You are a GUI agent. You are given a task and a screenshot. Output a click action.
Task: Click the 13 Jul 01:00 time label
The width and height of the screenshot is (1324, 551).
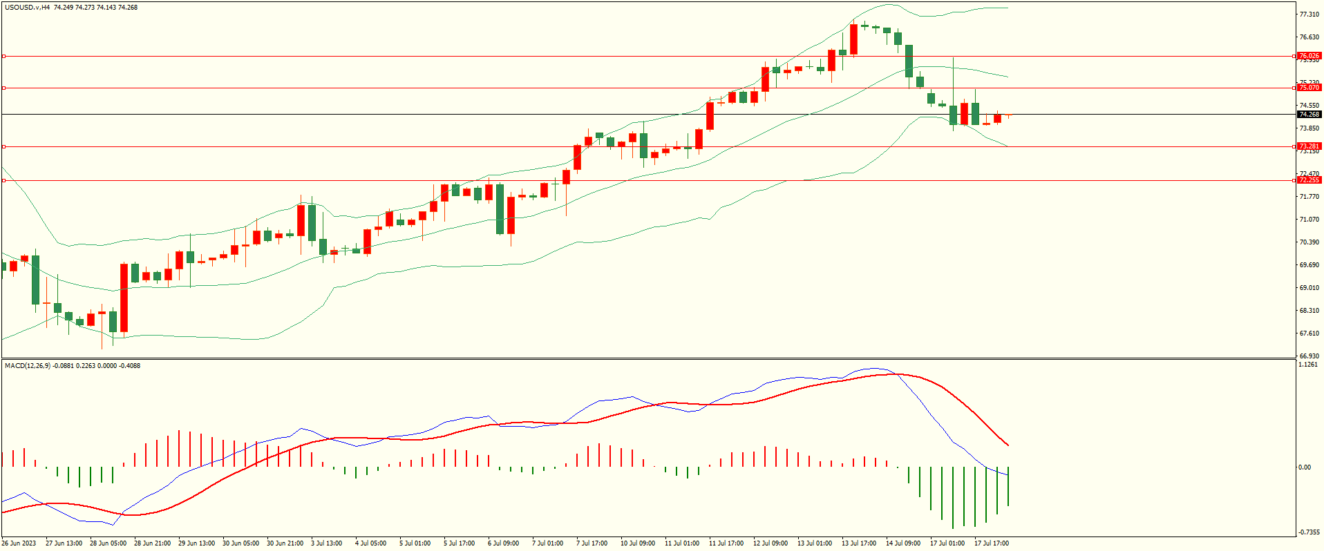pyautogui.click(x=814, y=543)
